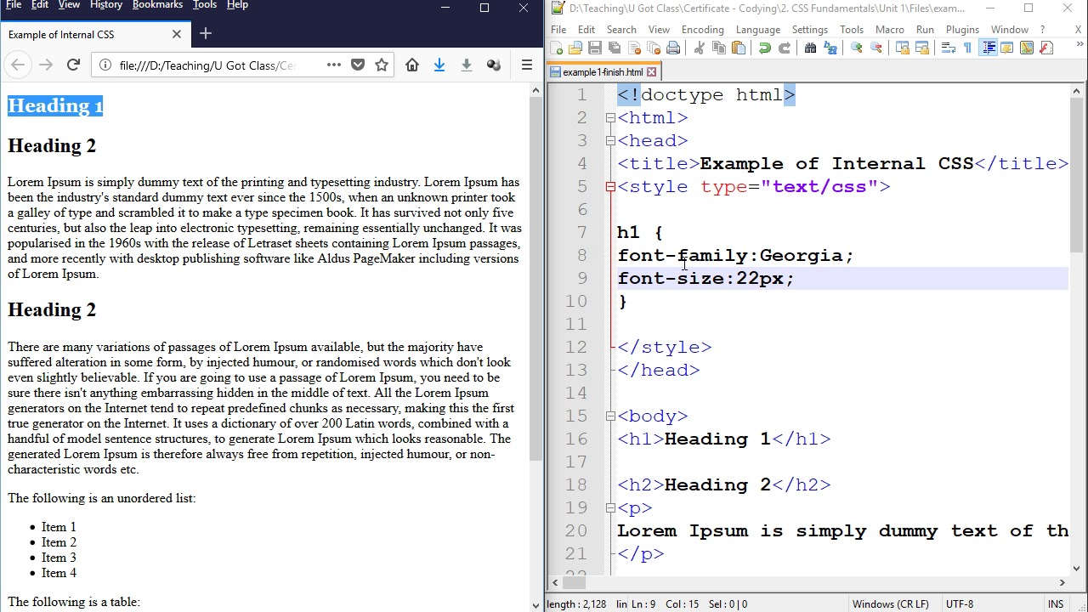Toggle synchronize vertical scrolling icon
The width and height of the screenshot is (1088, 612).
click(903, 48)
